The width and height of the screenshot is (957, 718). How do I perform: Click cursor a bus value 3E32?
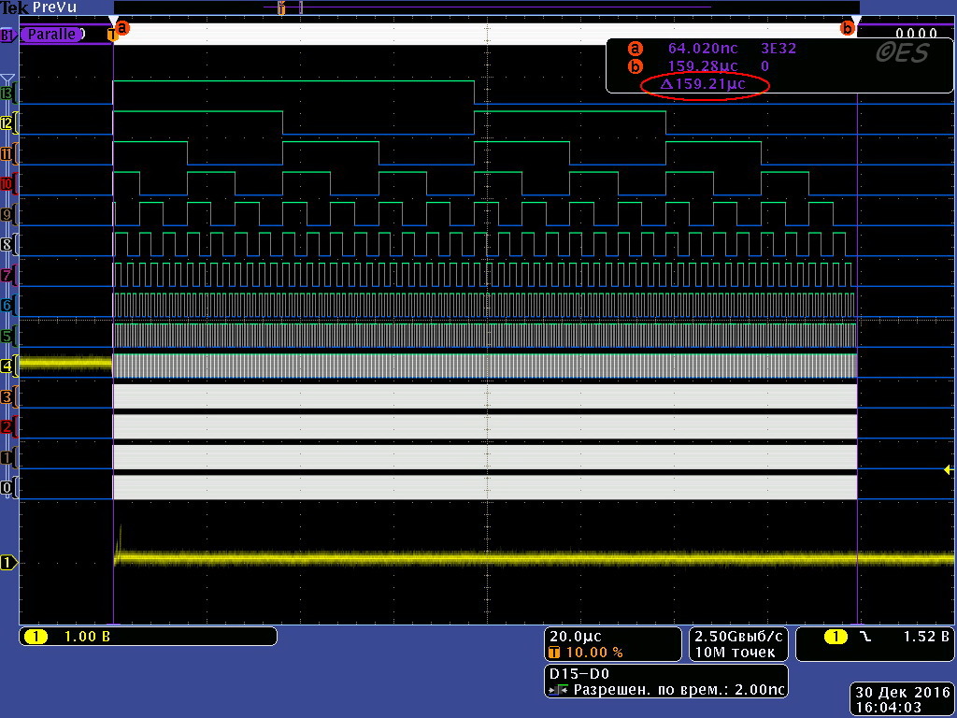pos(778,49)
